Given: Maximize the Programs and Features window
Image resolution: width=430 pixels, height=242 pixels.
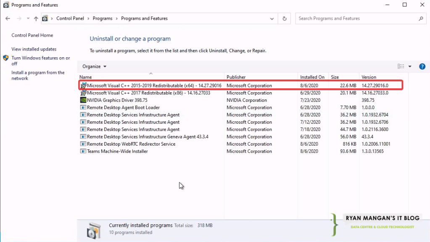Looking at the screenshot, I should click(404, 5).
